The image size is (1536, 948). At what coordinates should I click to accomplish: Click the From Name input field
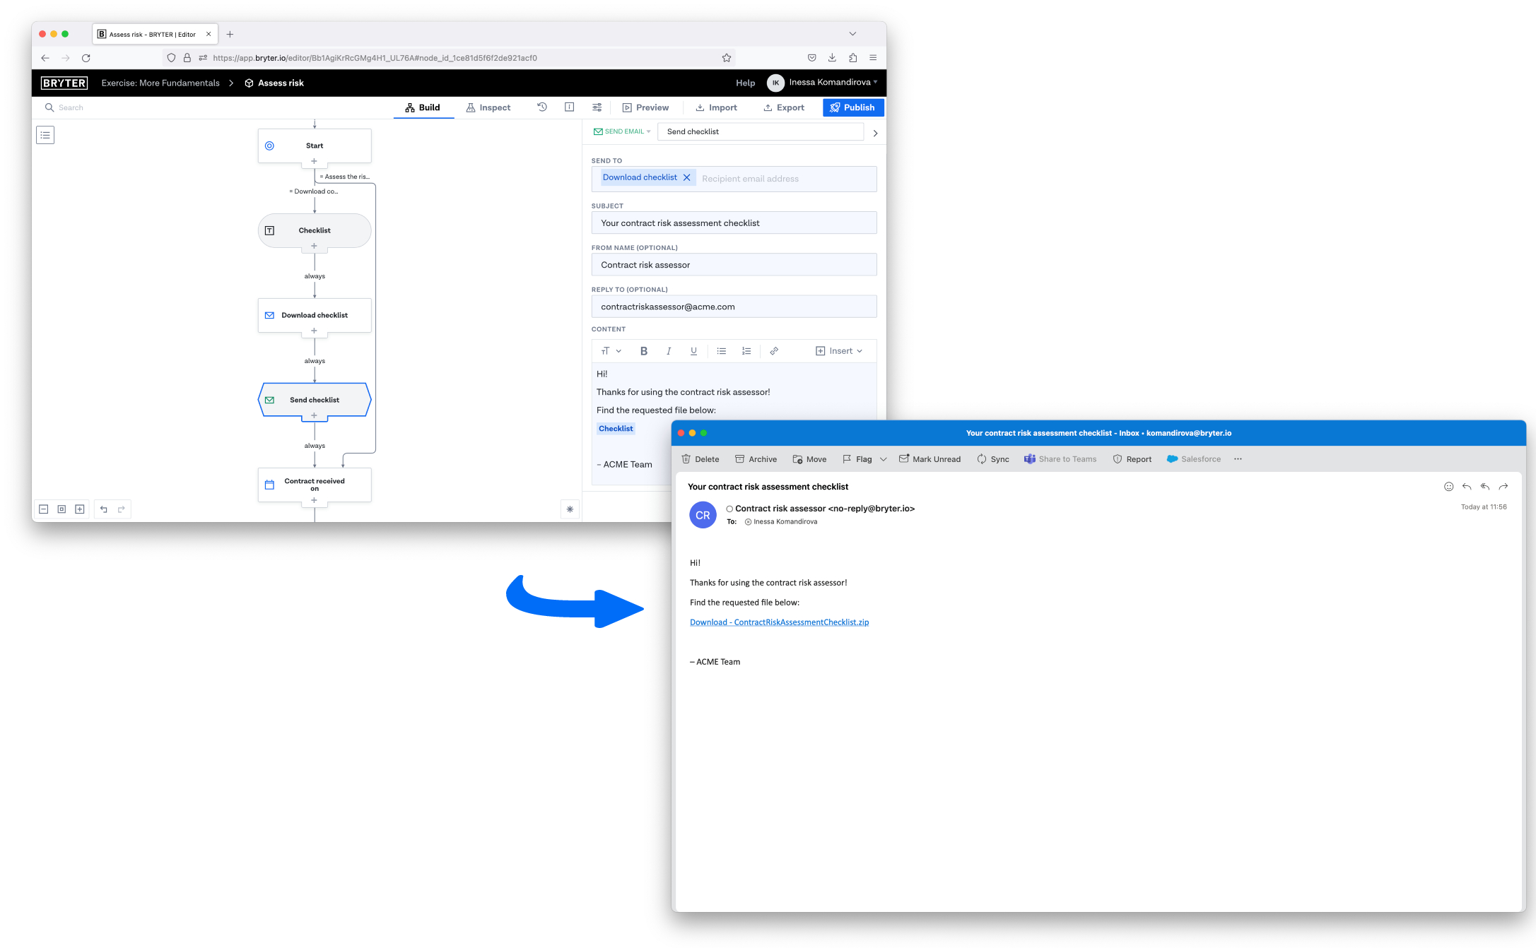pyautogui.click(x=734, y=265)
